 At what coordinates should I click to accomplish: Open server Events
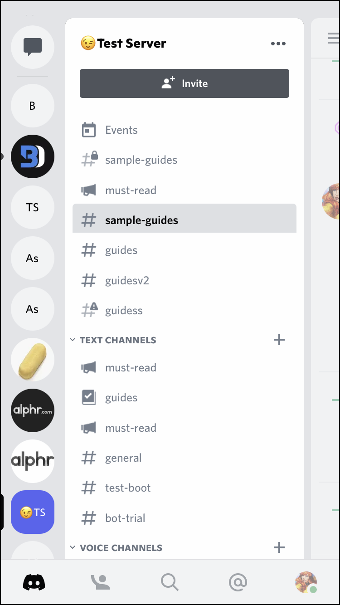[x=121, y=130]
